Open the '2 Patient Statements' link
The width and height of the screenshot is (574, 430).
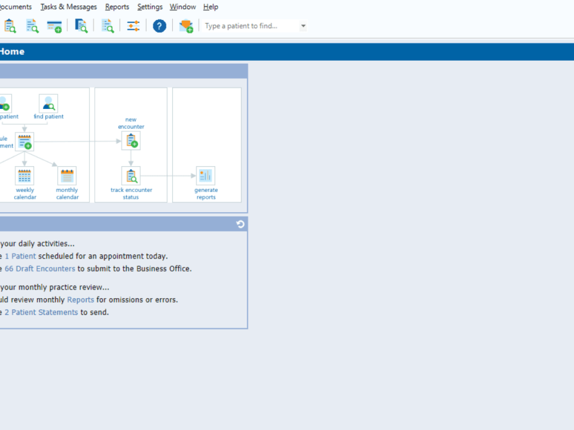tap(41, 312)
